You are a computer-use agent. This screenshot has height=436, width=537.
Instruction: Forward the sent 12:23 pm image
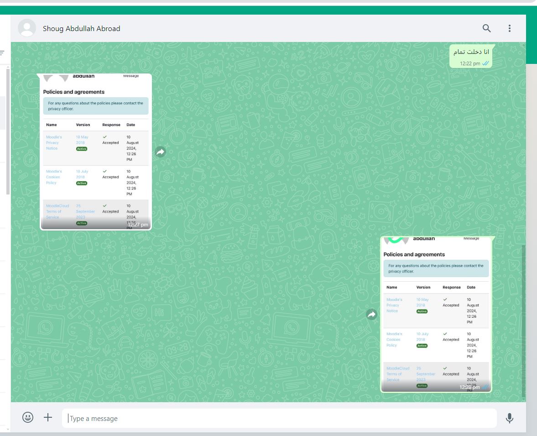coord(371,314)
